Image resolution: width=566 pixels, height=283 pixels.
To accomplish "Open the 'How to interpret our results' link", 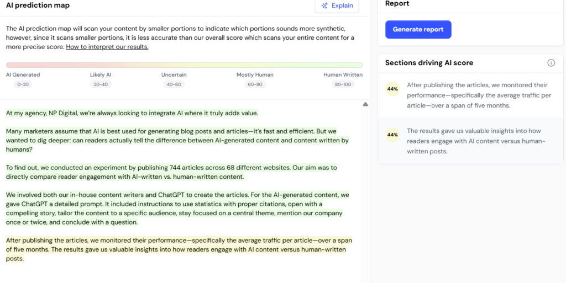I will 107,47.
